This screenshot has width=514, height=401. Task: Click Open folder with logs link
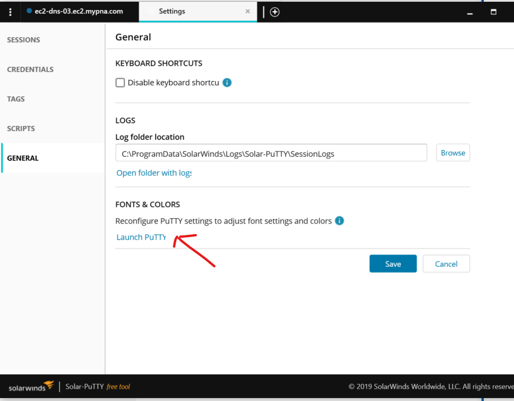click(154, 173)
